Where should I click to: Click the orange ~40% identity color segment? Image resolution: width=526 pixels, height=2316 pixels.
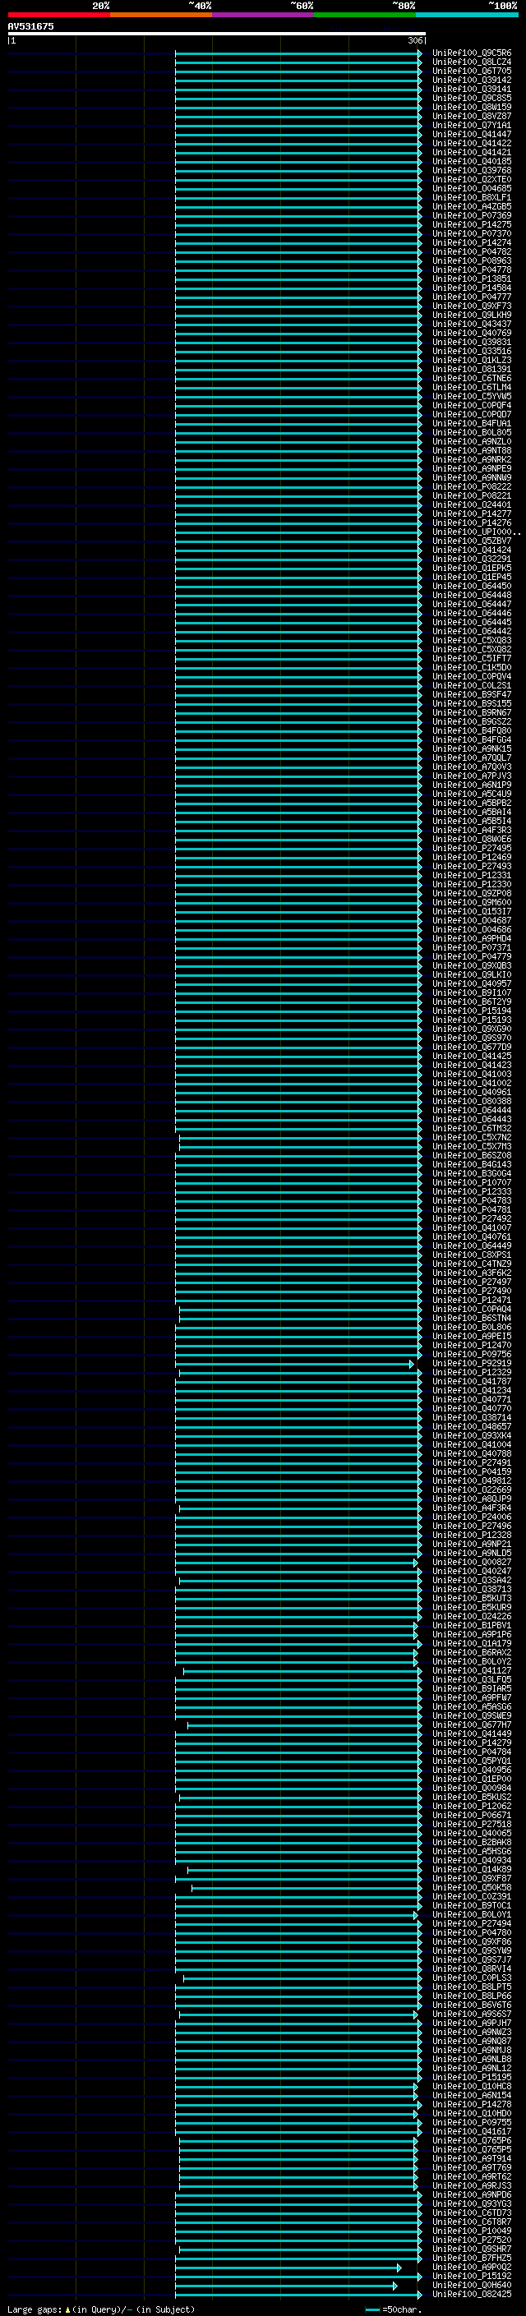point(161,15)
